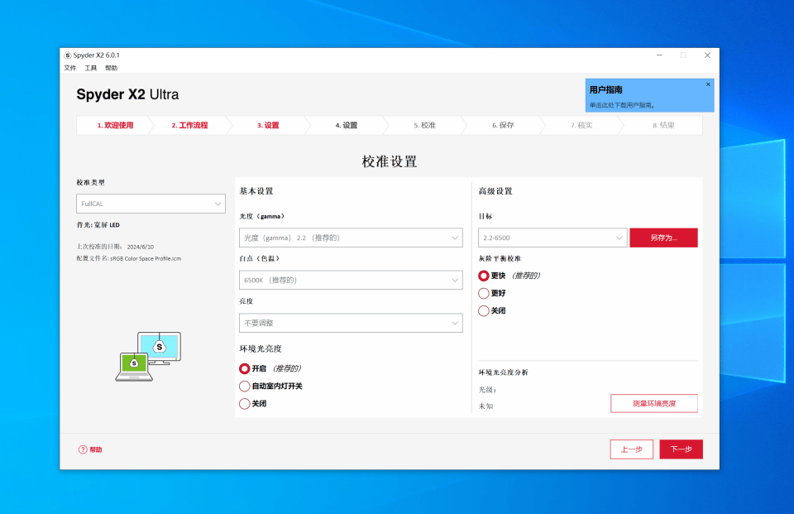Viewport: 794px width, 514px height.
Task: Click the 测量环境亮度 button
Action: click(654, 403)
